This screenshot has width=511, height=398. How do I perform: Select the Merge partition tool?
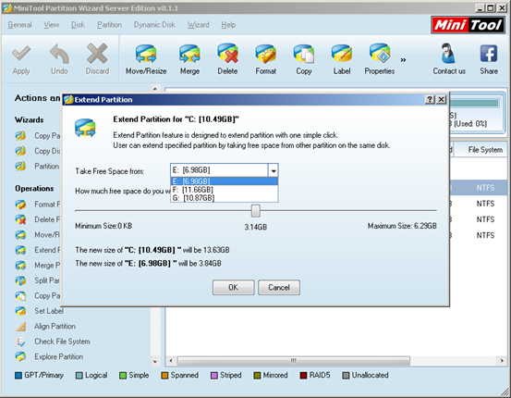[x=189, y=54]
